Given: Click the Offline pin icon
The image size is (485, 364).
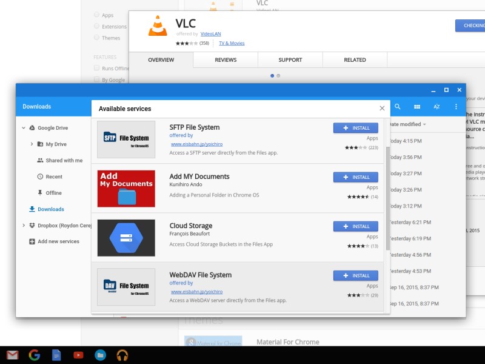Looking at the screenshot, I should [x=40, y=192].
